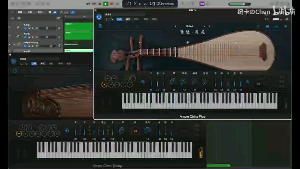Click highlighted blue icon at Pipa panel right
This screenshot has height=169, width=300.
coord(268,27)
